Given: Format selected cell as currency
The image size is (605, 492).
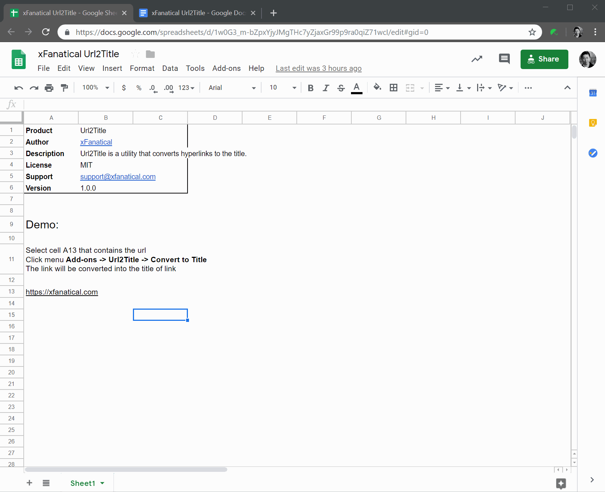Looking at the screenshot, I should click(124, 87).
